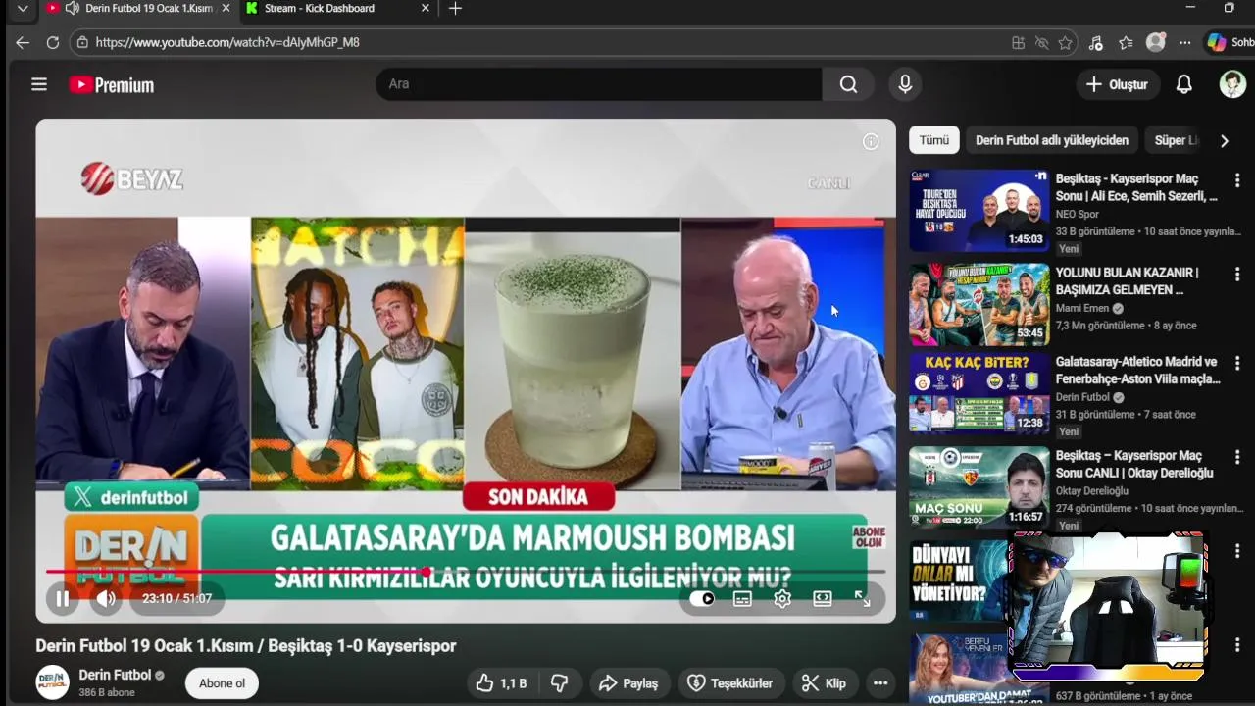Click browser extensions app icon in address bar
Viewport: 1255px width, 706px height.
1019,43
